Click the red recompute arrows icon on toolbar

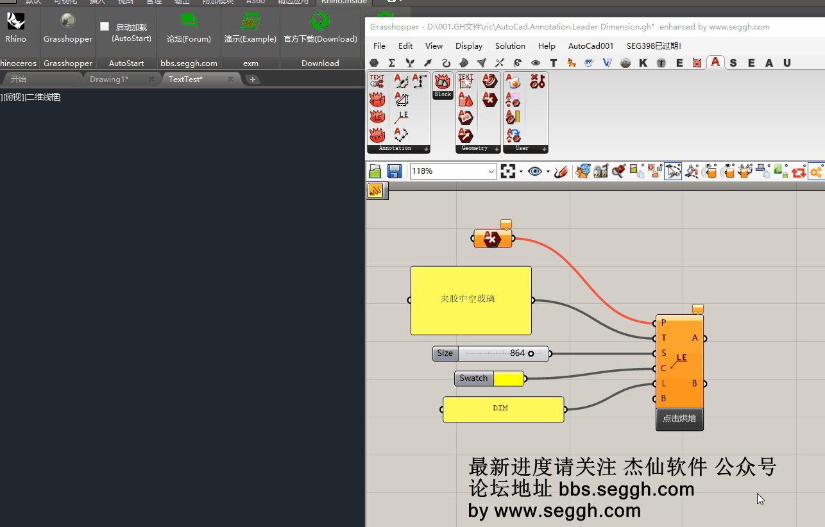(x=798, y=171)
